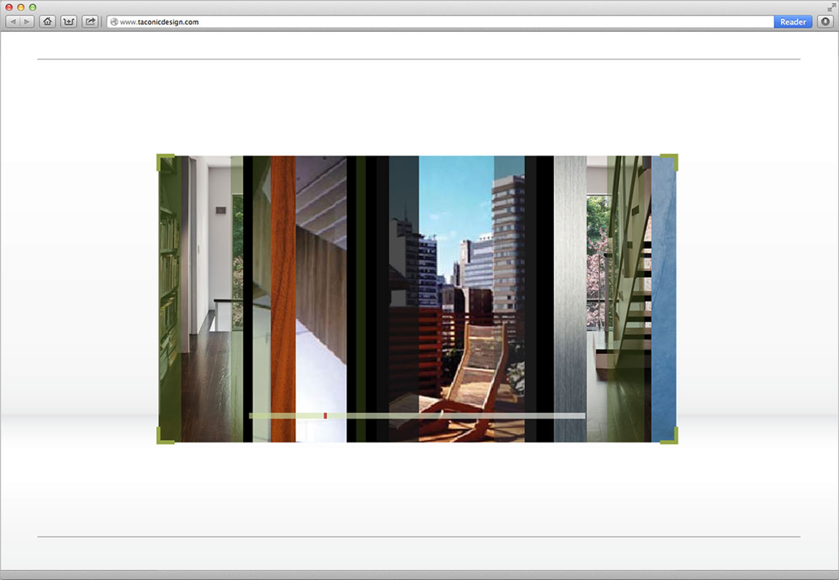Click the red marker on the slideshow progress bar
This screenshot has width=839, height=580.
click(x=326, y=416)
